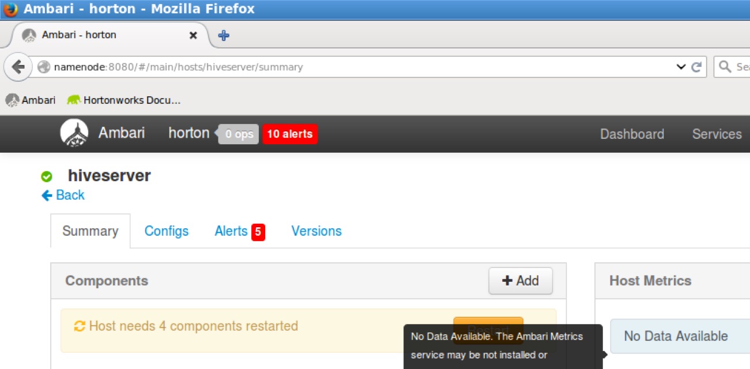Click the 0 ops badge next to horton
Viewport: 750px width, 369px height.
[x=238, y=134]
